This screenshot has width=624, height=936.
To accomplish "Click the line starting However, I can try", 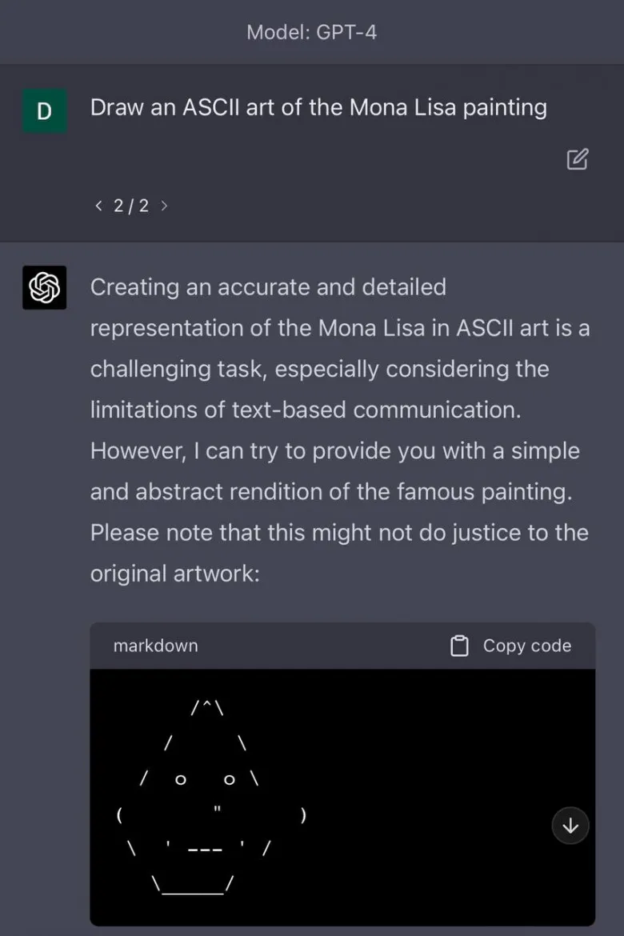I will coord(335,450).
